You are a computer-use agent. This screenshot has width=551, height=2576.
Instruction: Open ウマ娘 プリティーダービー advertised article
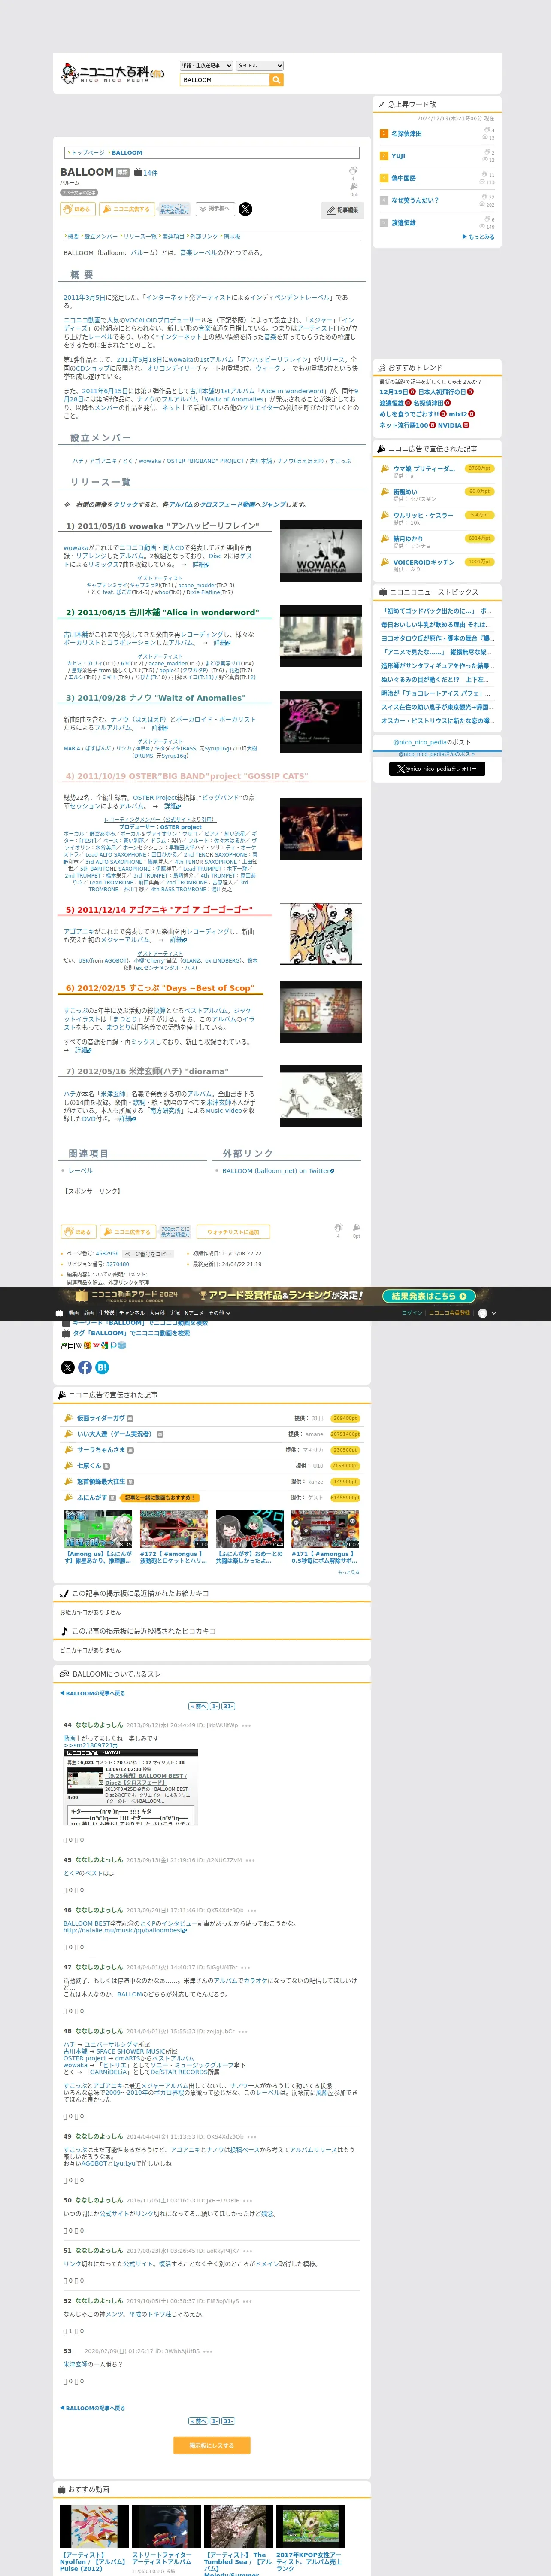(424, 468)
